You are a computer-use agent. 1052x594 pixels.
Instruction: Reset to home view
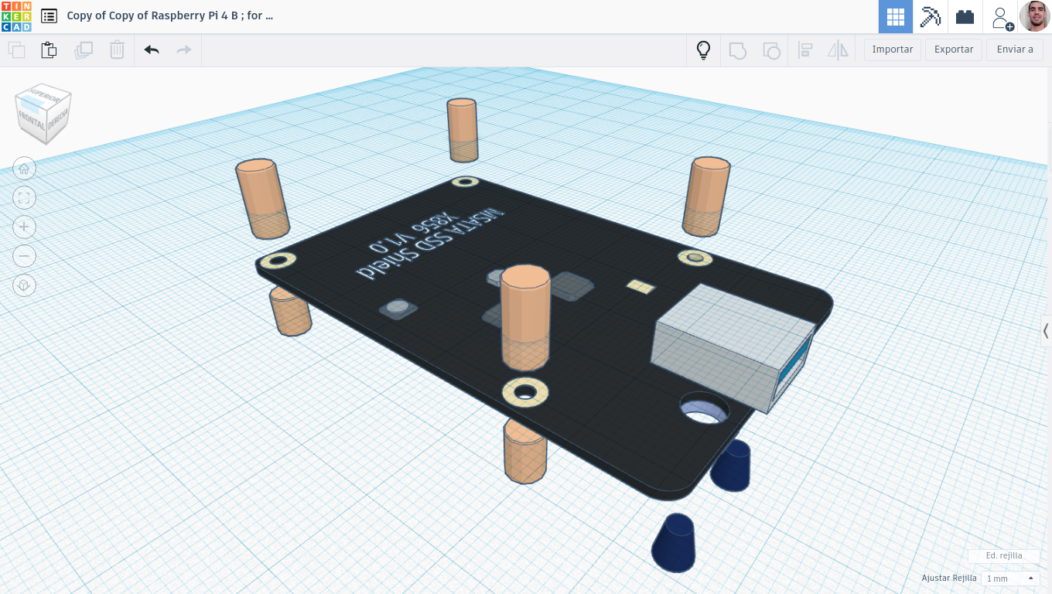(x=24, y=169)
